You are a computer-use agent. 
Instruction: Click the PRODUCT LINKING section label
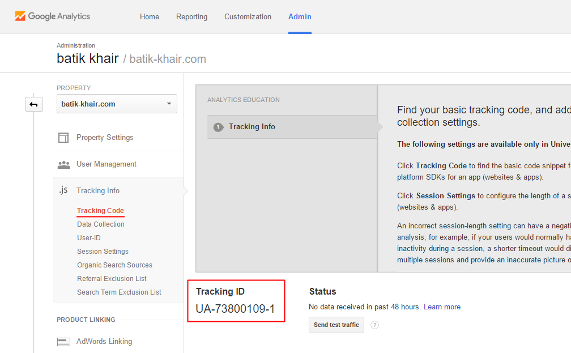(x=86, y=320)
